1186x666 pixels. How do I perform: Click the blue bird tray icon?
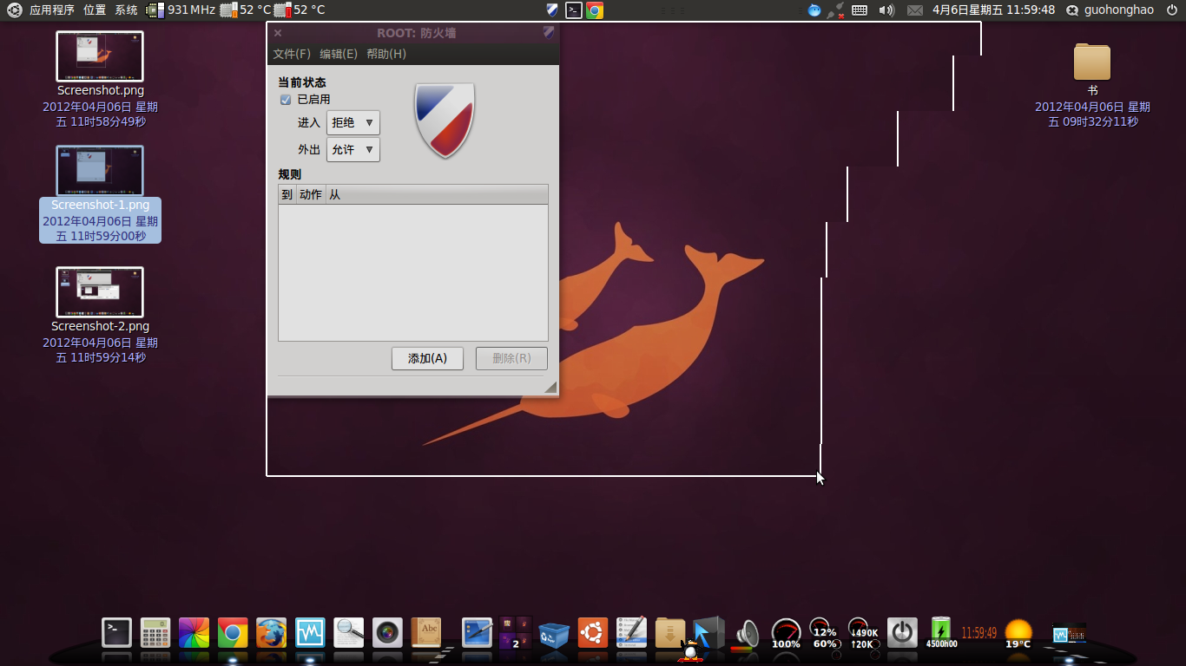click(x=814, y=10)
